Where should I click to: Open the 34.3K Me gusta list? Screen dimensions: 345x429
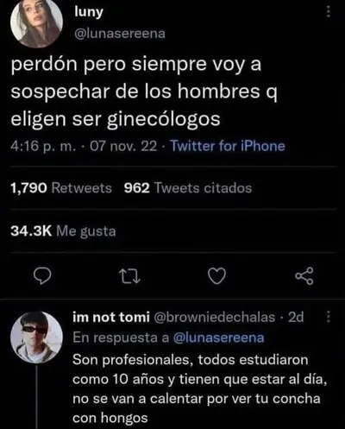click(x=63, y=231)
